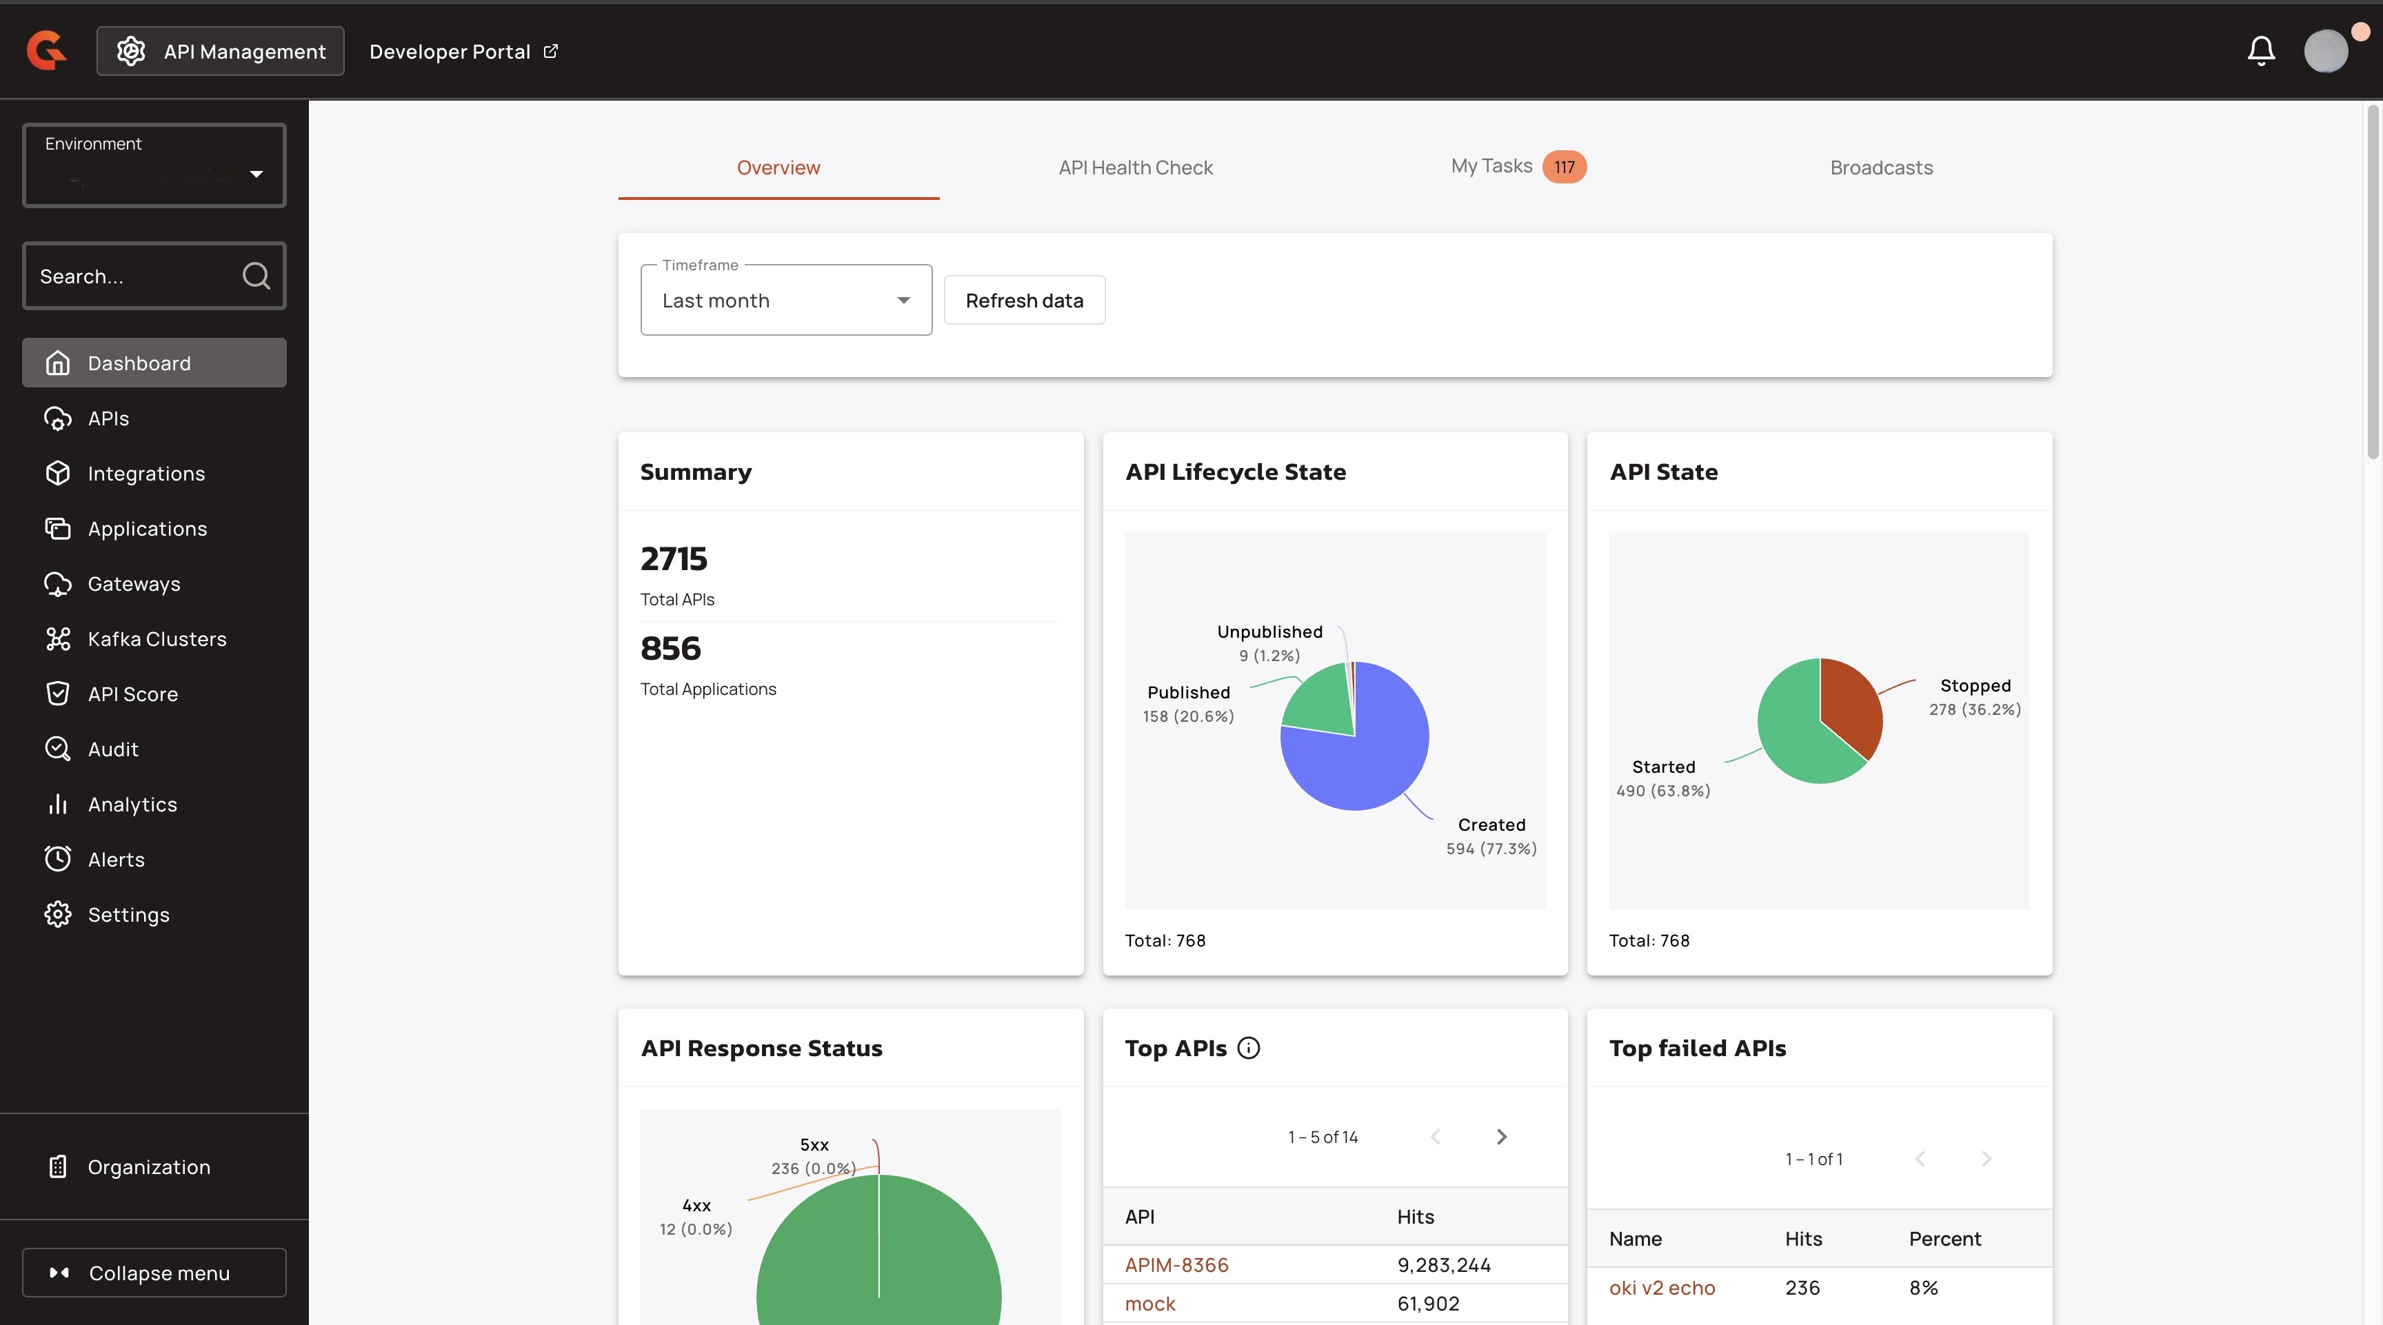Click the Gravitee logo icon

[x=46, y=51]
